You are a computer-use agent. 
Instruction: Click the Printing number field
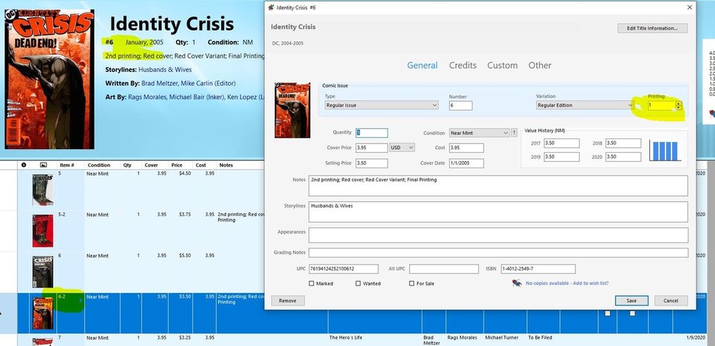pos(661,106)
